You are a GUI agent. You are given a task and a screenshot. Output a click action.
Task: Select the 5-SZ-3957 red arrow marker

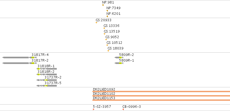[94, 109]
